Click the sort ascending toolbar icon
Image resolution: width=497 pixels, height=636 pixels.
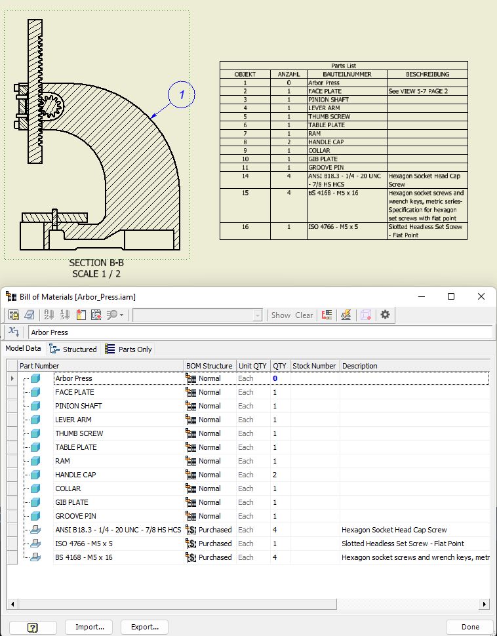pos(49,315)
